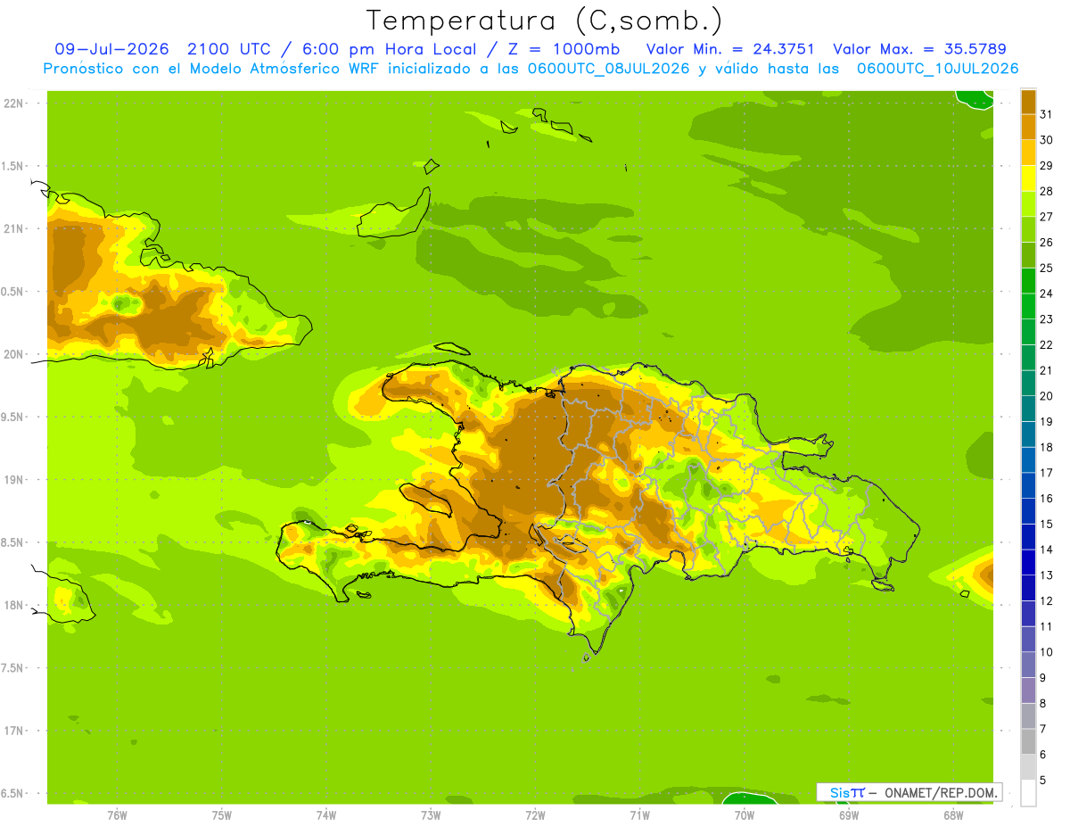This screenshot has width=1070, height=827.
Task: Click the '75W' longitude label
Action: pyautogui.click(x=221, y=815)
